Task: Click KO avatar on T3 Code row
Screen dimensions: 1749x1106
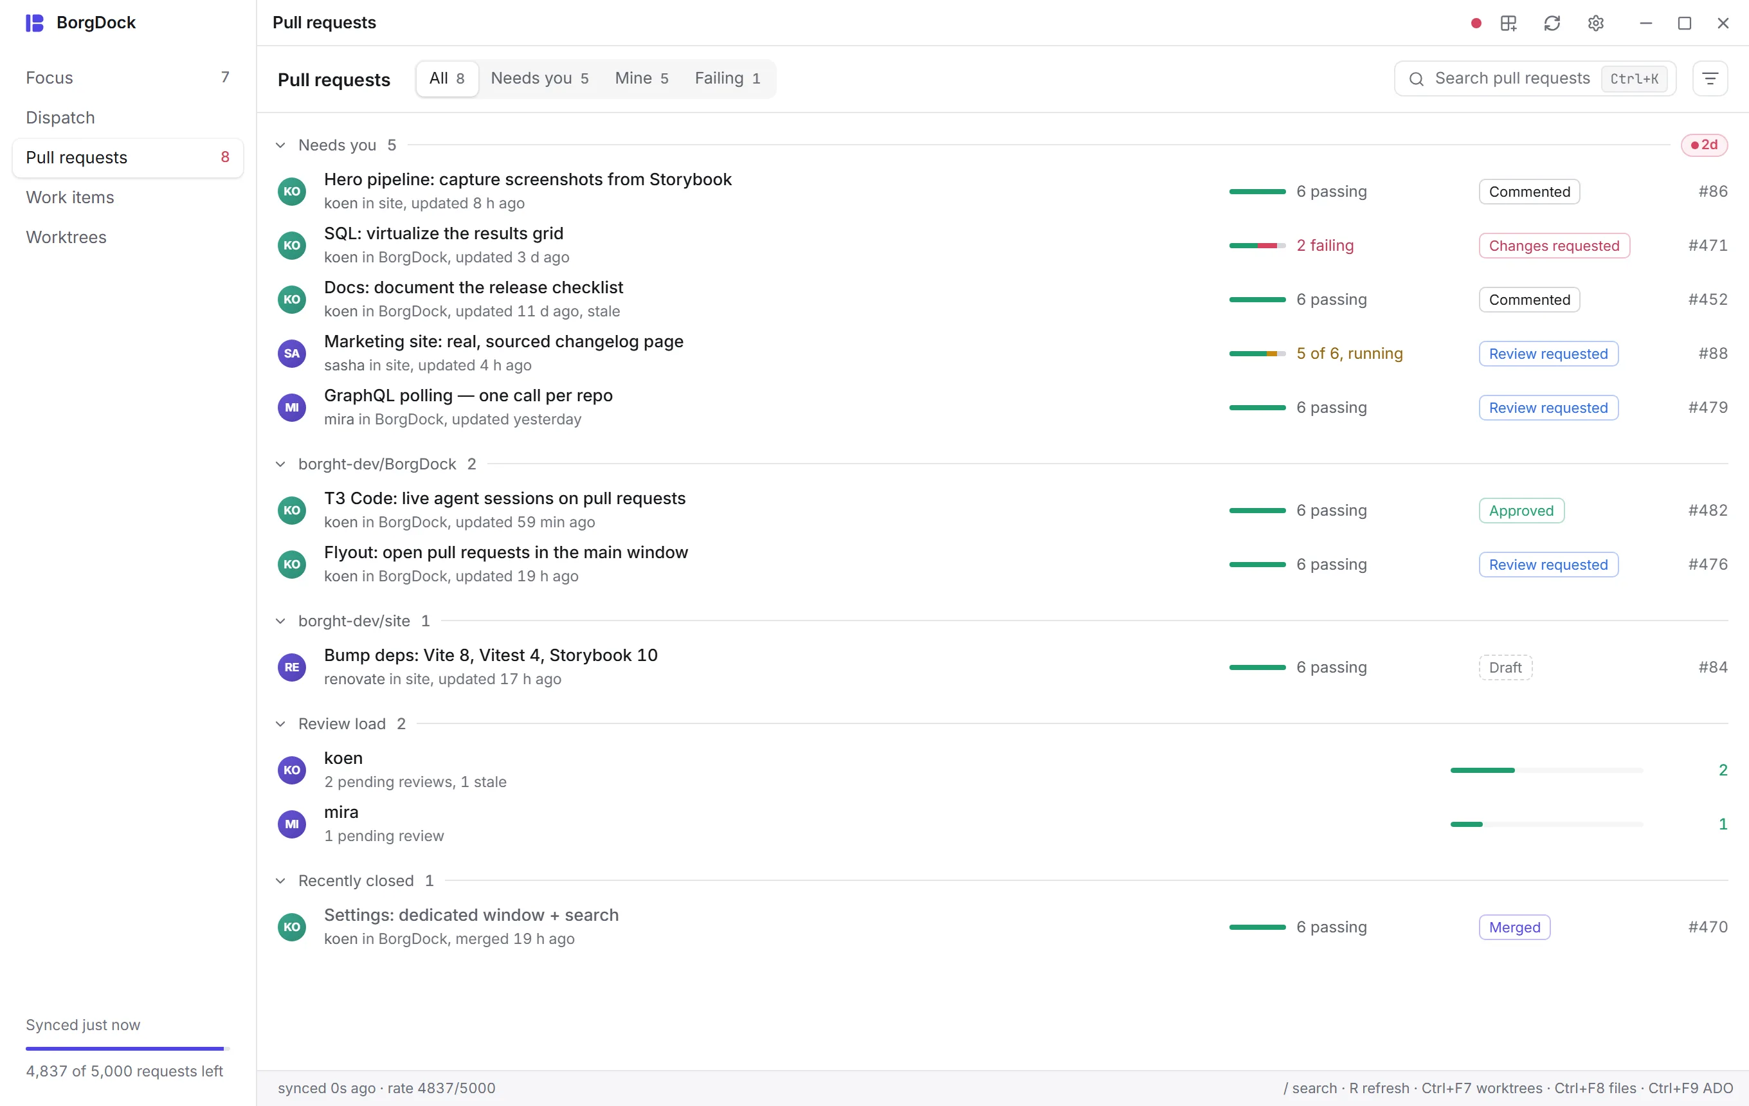Action: [x=292, y=511]
